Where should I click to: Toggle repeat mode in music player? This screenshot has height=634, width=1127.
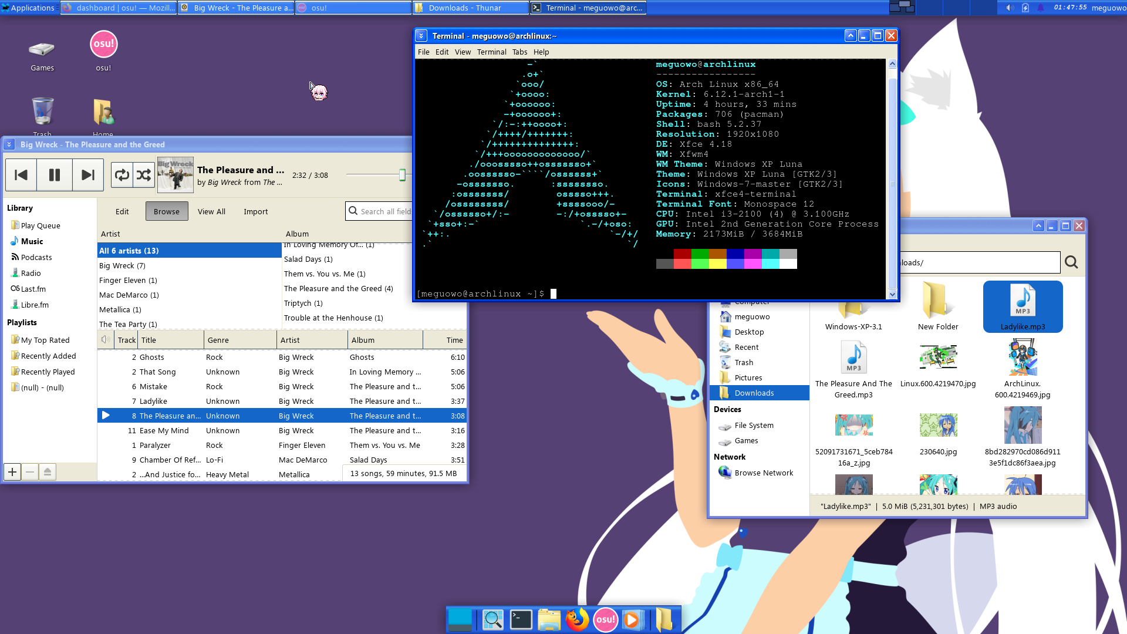pyautogui.click(x=122, y=175)
